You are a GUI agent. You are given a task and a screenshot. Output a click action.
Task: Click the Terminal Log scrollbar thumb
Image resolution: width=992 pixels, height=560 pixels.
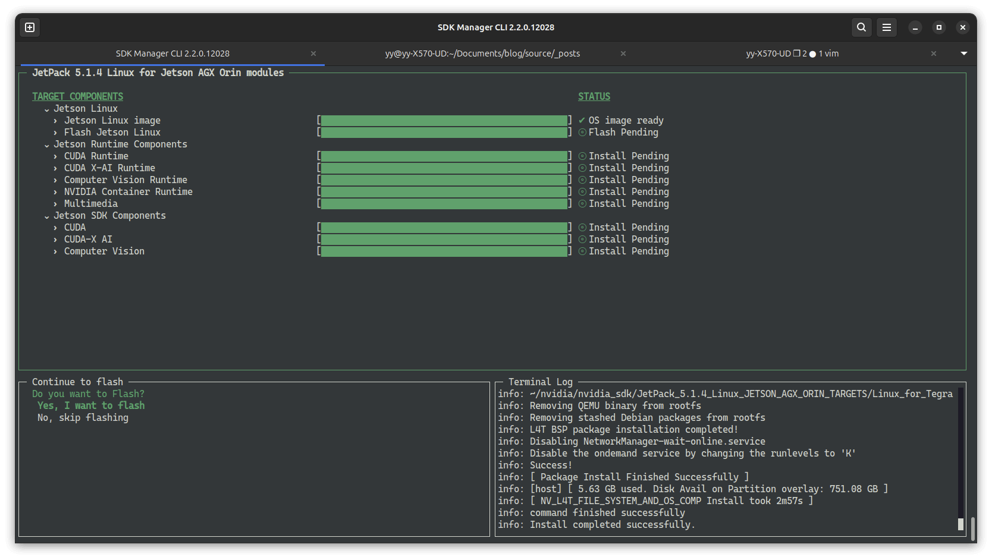(960, 524)
